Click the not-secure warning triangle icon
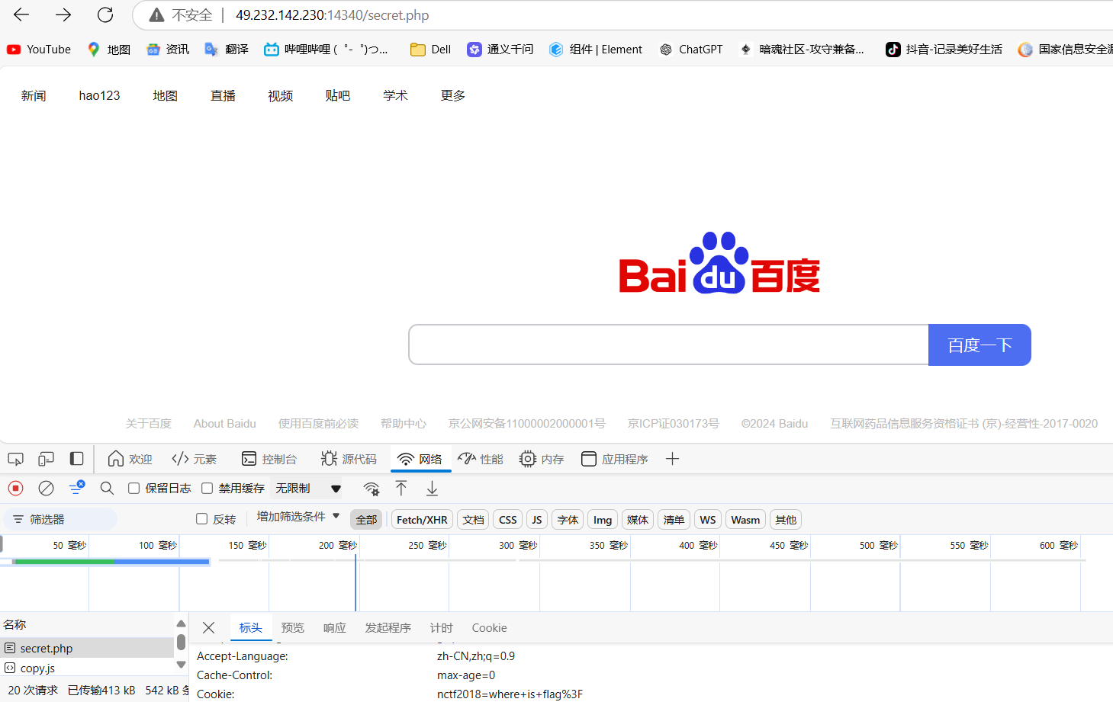This screenshot has height=702, width=1113. point(156,15)
